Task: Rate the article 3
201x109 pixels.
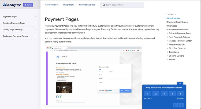Action: coord(164,94)
